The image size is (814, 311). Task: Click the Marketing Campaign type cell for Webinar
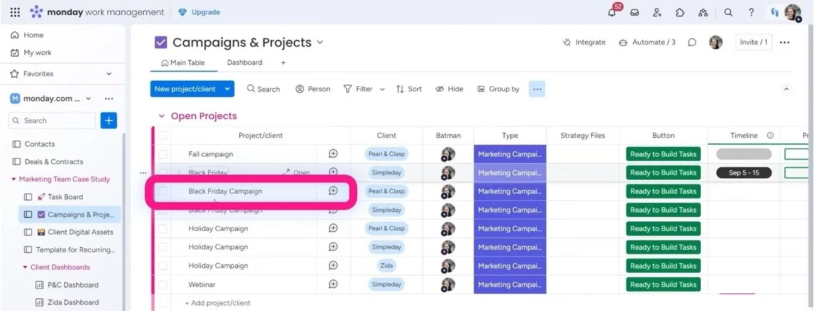click(510, 285)
